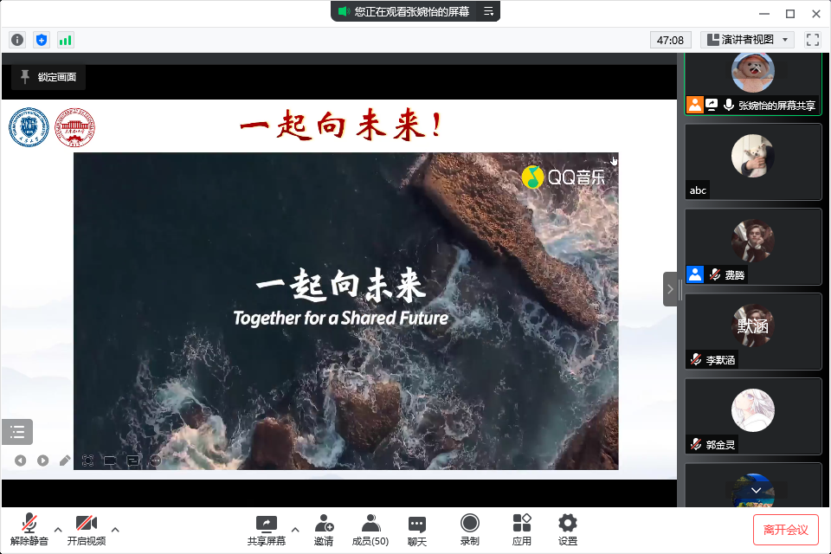This screenshot has height=554, width=831.
Task: Open the meeting info icon
Action: [x=17, y=40]
